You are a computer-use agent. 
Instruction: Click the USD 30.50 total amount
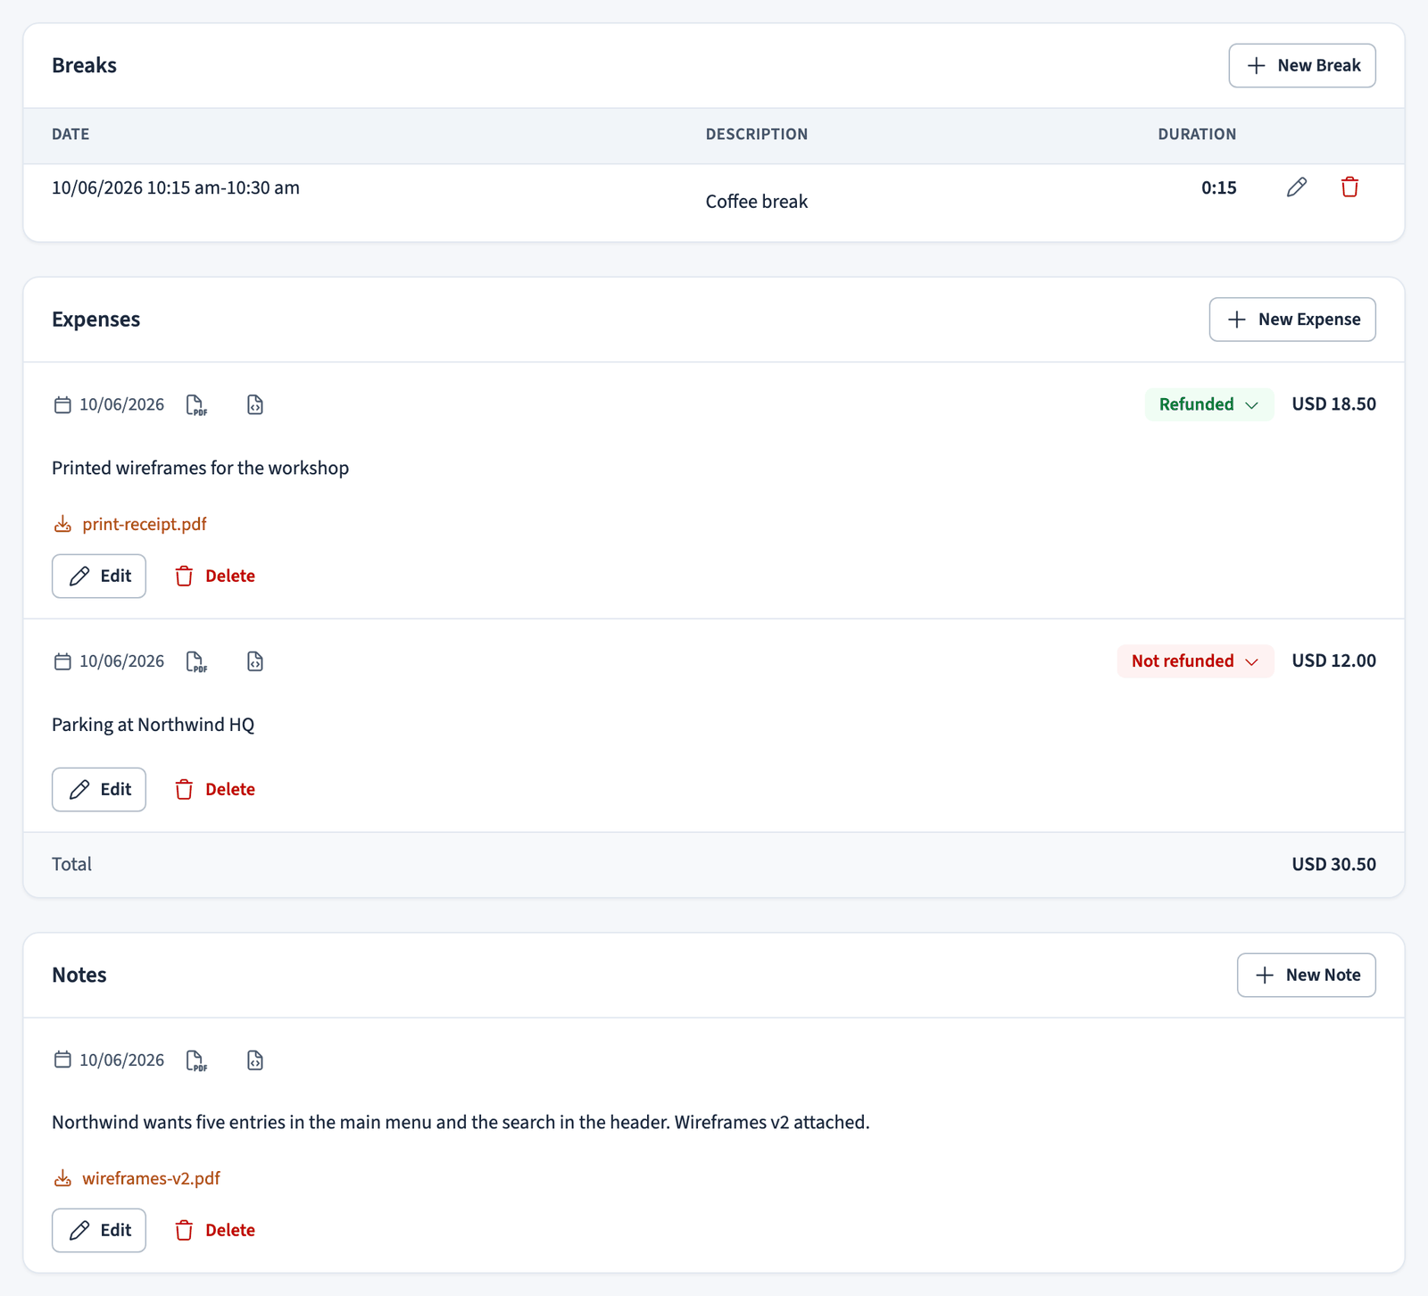1333,865
